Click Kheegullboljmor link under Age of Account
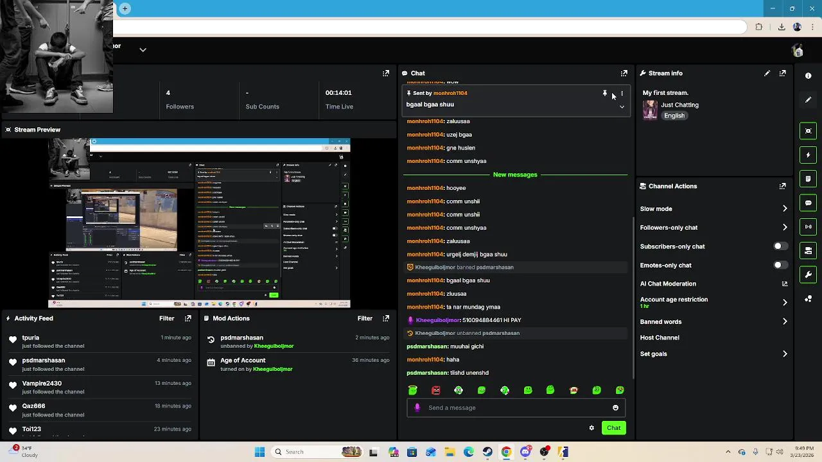 pos(272,369)
